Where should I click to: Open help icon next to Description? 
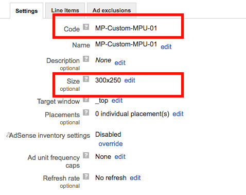tap(86, 59)
